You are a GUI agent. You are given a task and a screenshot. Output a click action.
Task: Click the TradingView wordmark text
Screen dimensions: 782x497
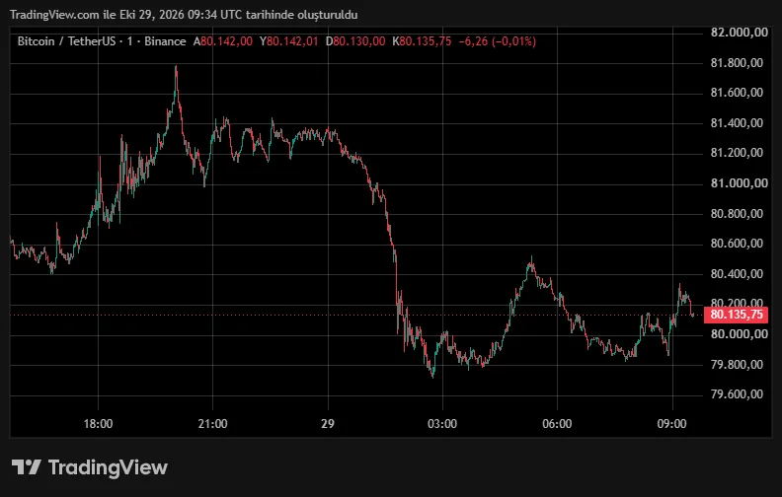point(108,467)
